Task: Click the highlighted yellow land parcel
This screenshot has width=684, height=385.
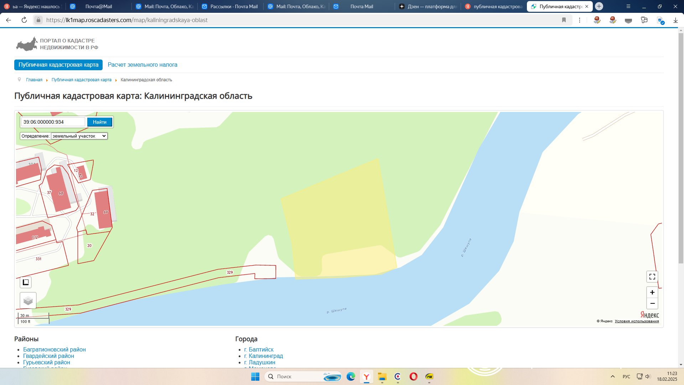Action: [338, 217]
